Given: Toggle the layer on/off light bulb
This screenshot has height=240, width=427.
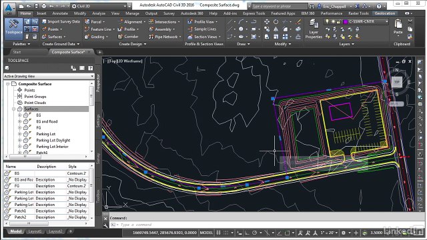Looking at the screenshot, I should 327,21.
